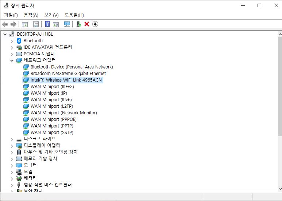Screen dimensions: 282x201
Task: Click the 모뎀 category icon
Action: tap(19, 172)
